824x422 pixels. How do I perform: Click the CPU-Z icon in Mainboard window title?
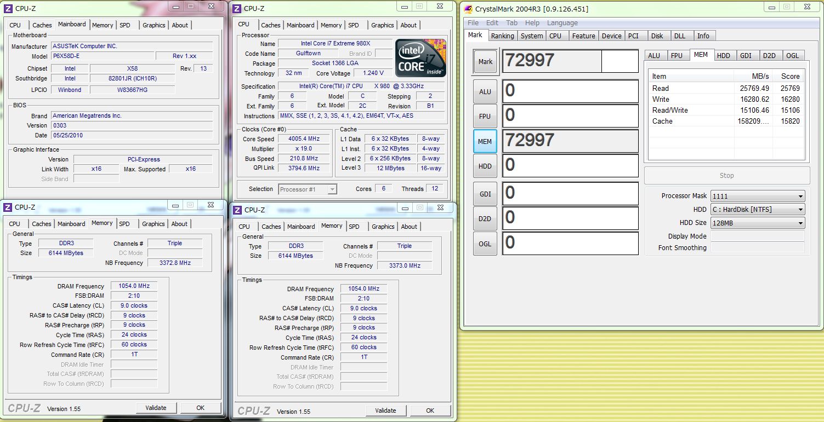[x=8, y=8]
